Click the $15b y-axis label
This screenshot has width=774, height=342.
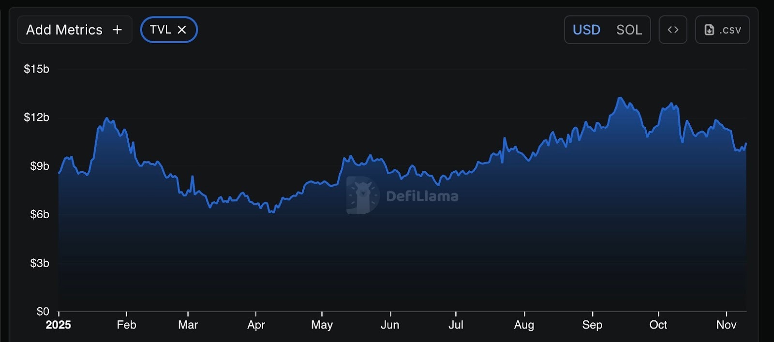(37, 69)
